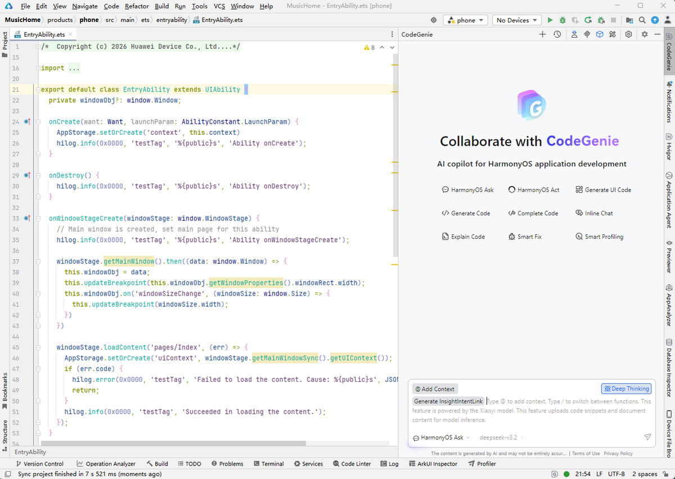Start a new CodeGenie chat with plus icon

[542, 34]
